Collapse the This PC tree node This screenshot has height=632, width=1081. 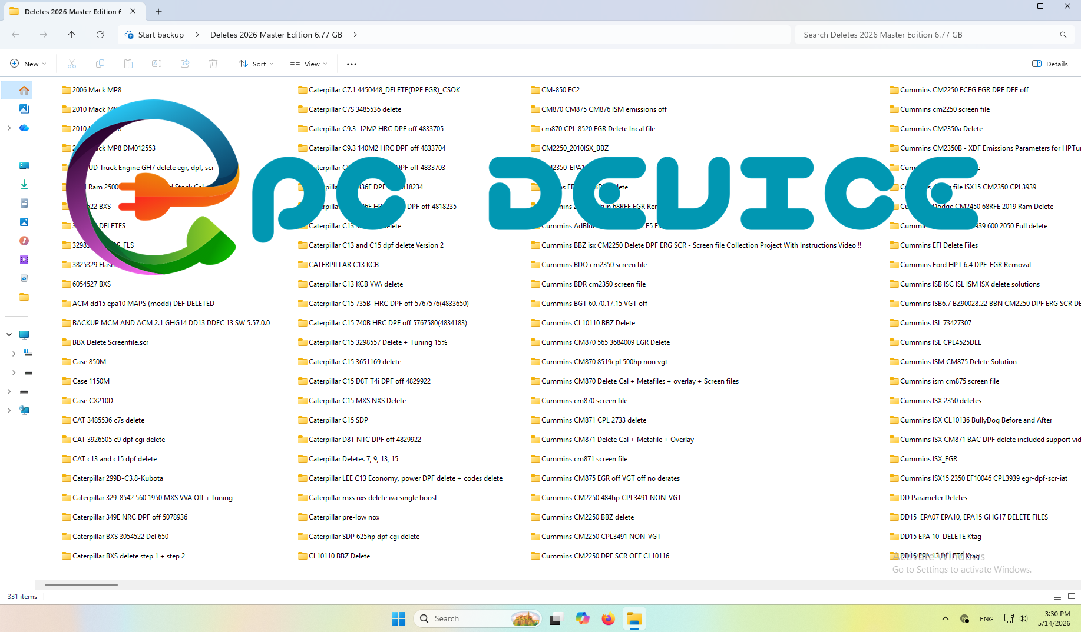point(9,334)
